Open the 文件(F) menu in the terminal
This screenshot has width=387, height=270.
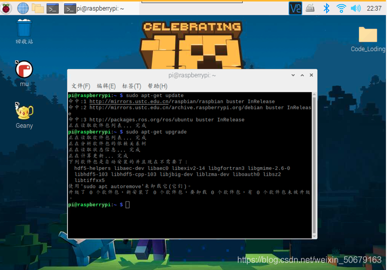point(81,86)
